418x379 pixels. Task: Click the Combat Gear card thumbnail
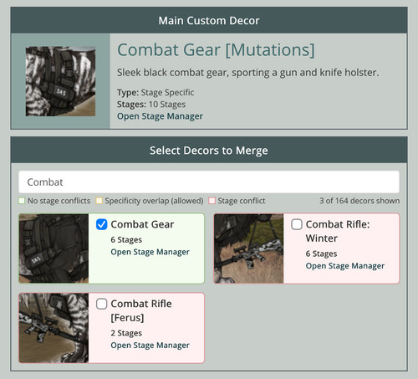54,248
